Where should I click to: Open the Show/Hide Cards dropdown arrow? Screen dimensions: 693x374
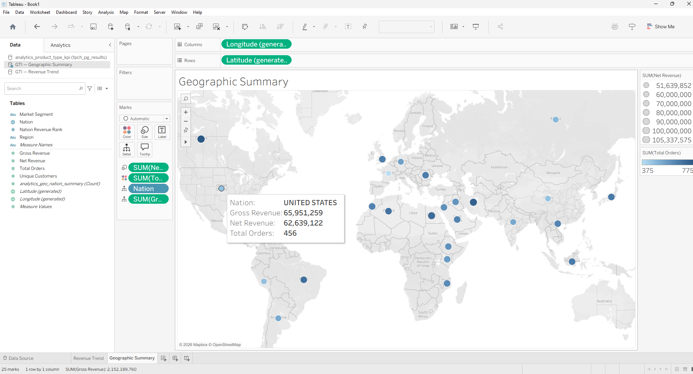click(463, 27)
